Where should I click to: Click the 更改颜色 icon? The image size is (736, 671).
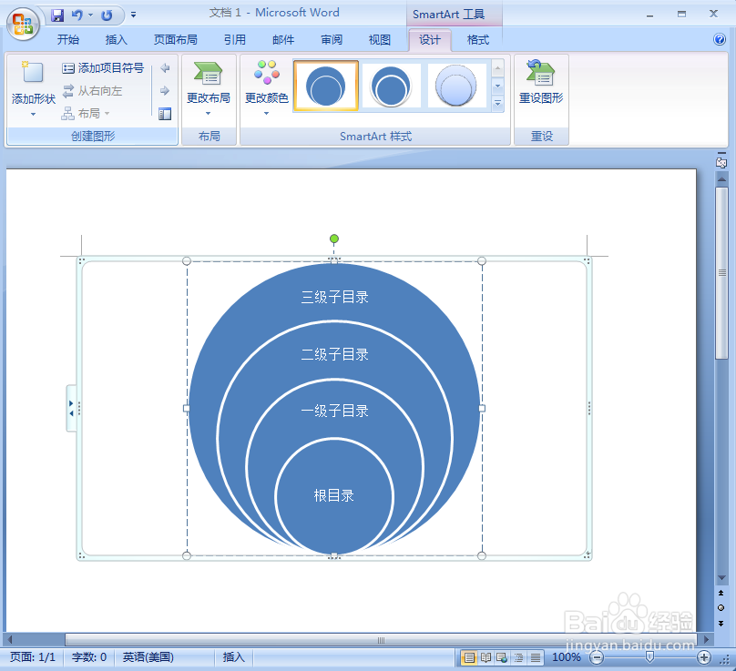(267, 72)
